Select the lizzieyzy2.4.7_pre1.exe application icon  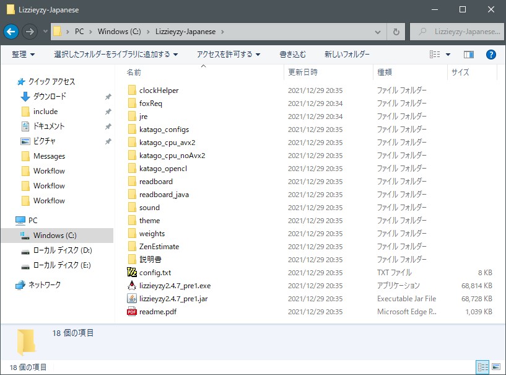[x=132, y=286]
